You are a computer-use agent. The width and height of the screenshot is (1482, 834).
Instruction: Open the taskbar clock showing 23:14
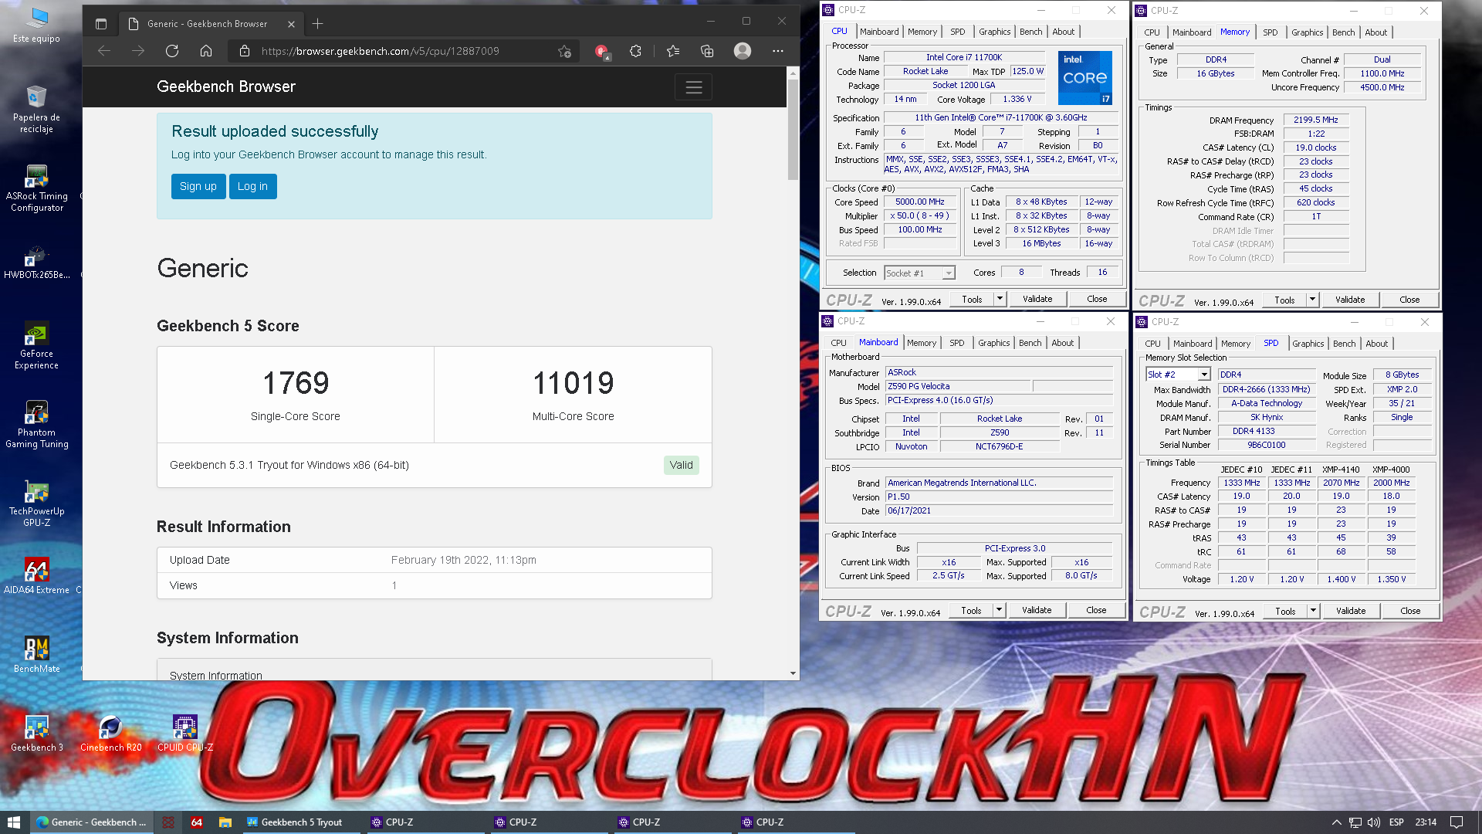tap(1426, 822)
